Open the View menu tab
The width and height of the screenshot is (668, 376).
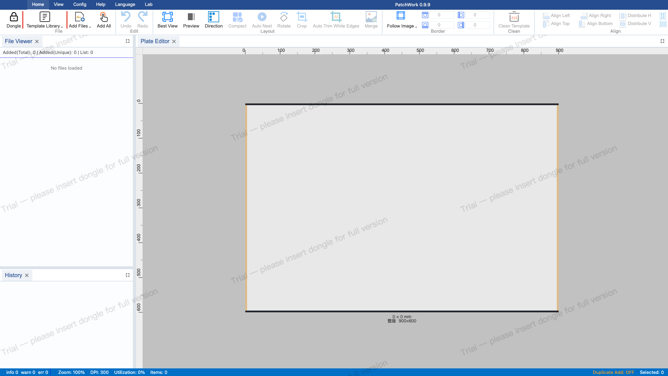point(58,5)
